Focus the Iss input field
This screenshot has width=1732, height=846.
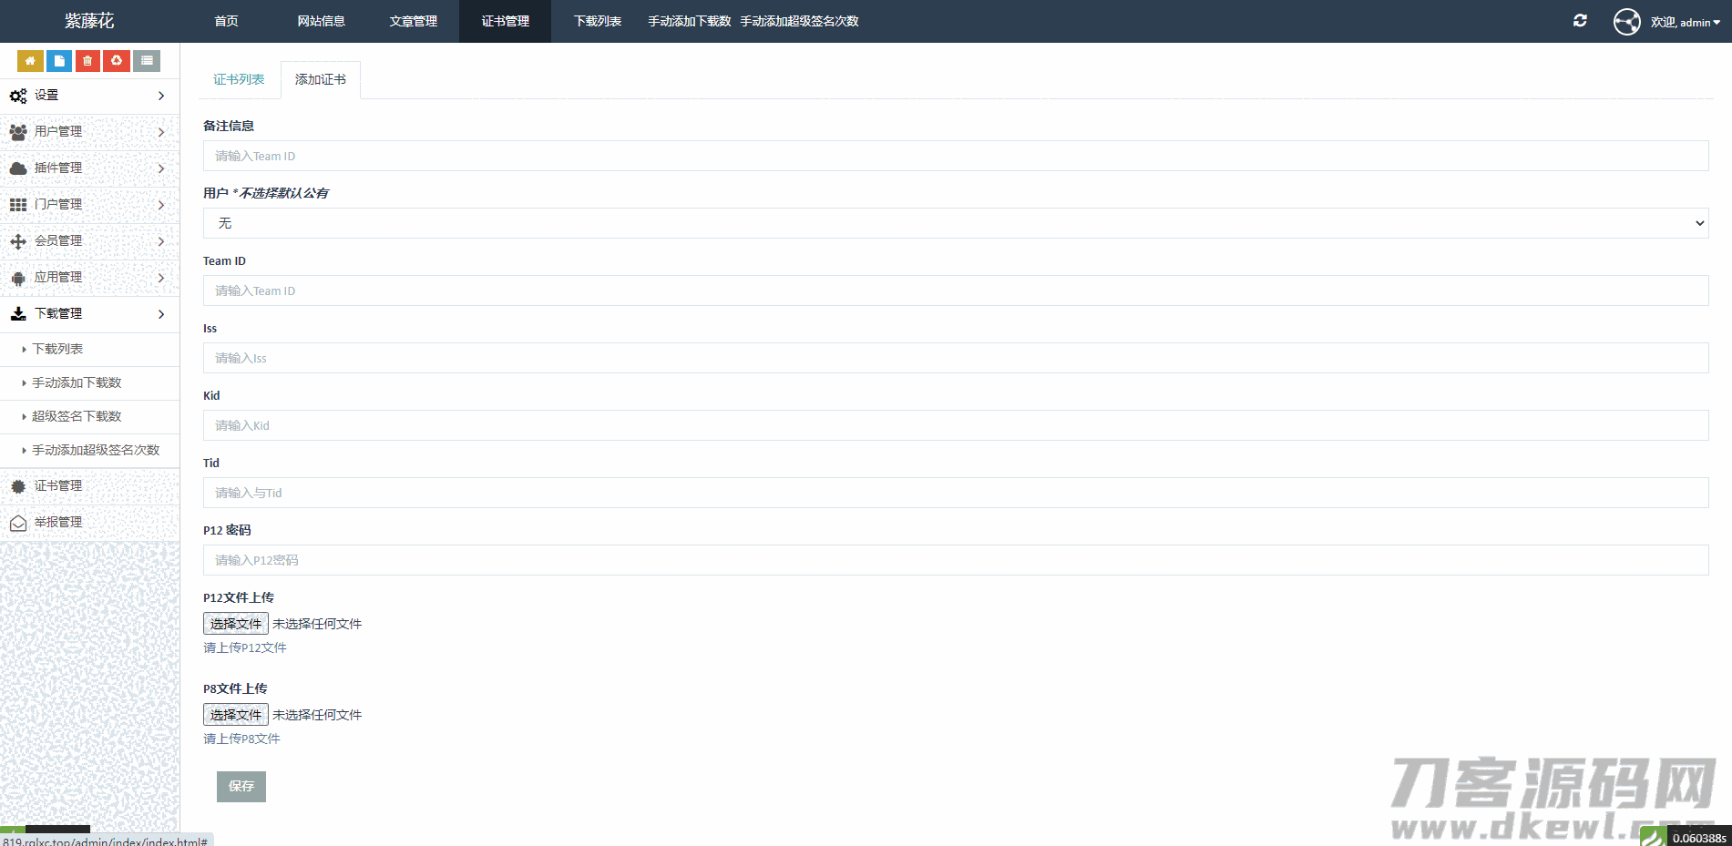click(x=956, y=358)
